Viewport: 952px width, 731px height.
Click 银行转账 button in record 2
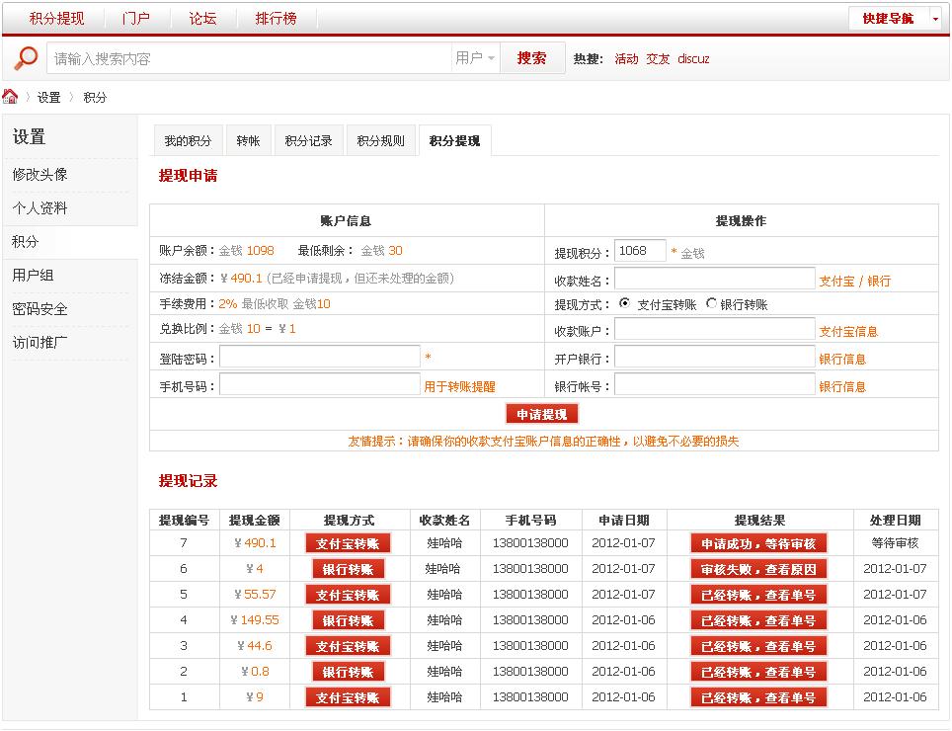[x=348, y=672]
